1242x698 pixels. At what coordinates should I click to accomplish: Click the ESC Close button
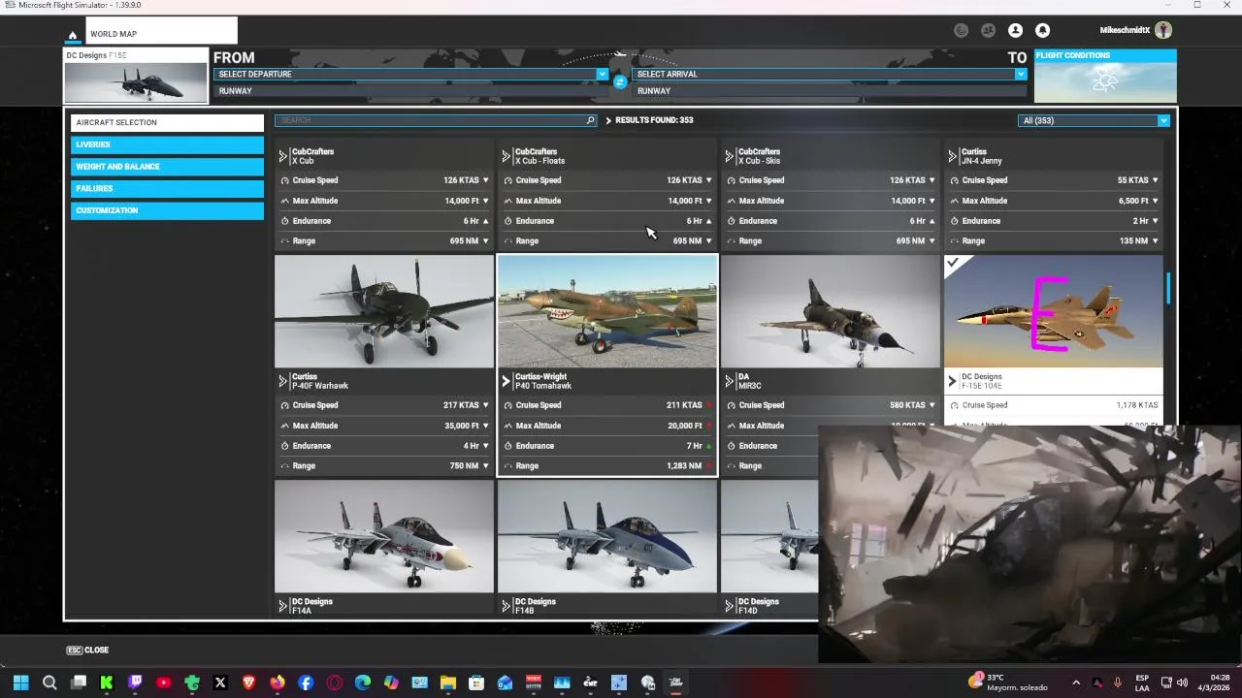(87, 650)
